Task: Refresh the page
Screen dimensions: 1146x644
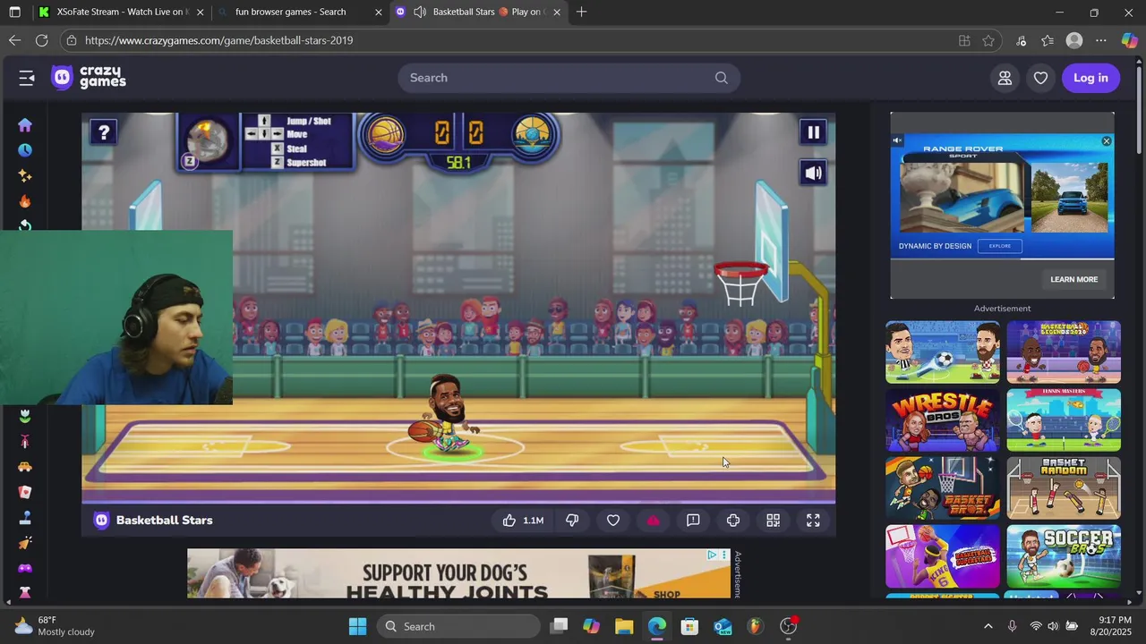Action: (41, 40)
